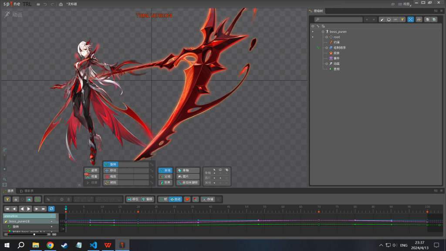Toggle visibility dot for root bone
The width and height of the screenshot is (446, 251).
313,37
